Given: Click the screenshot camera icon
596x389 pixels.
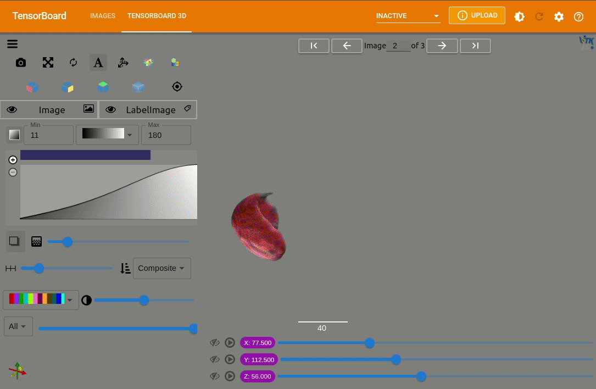Looking at the screenshot, I should tap(21, 63).
